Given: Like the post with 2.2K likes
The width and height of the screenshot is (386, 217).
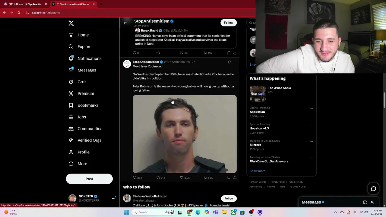Looking at the screenshot, I should pos(182,178).
